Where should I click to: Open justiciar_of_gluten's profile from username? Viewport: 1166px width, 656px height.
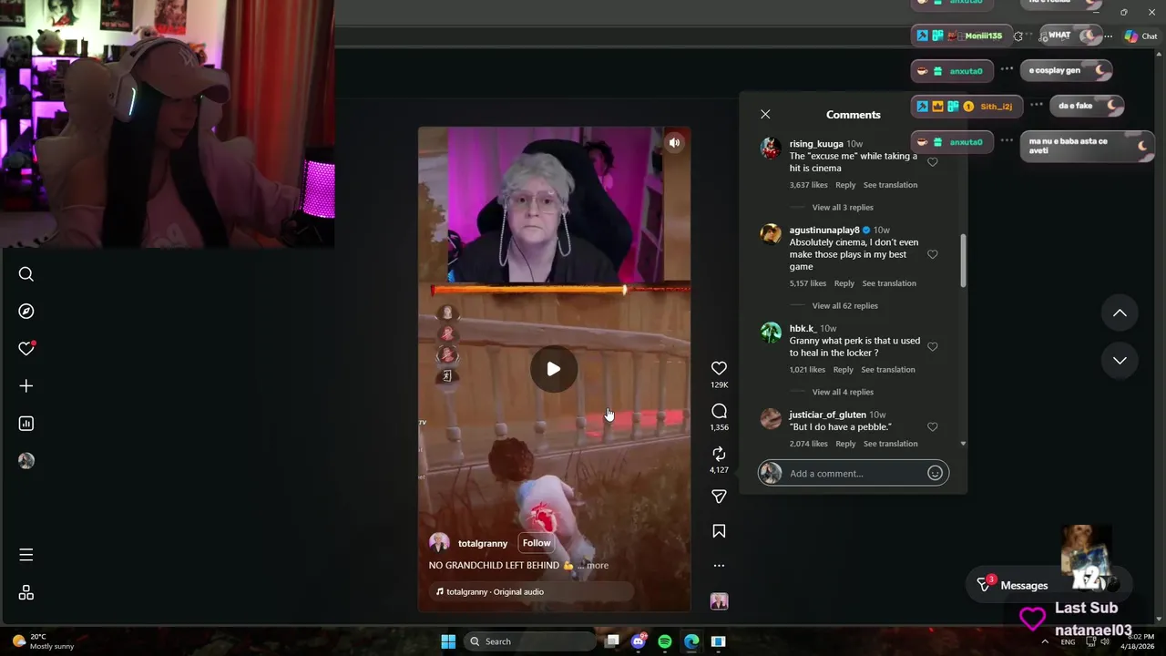coord(827,415)
